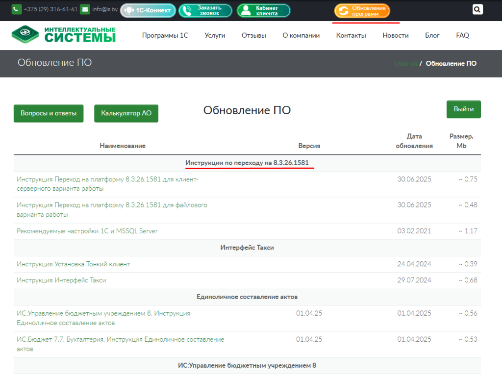Click the Интеллектуальные Системы logo
Image resolution: width=502 pixels, height=378 pixels.
pyautogui.click(x=64, y=35)
